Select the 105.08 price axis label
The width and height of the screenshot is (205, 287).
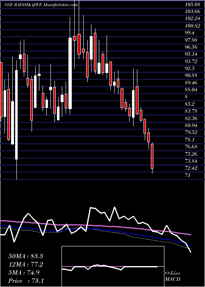pyautogui.click(x=192, y=5)
